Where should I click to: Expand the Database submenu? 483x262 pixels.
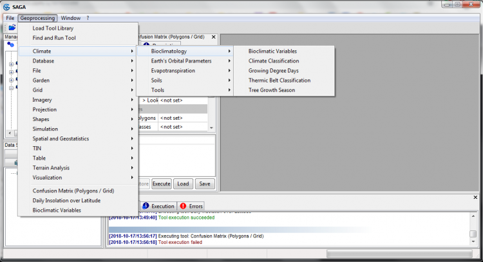pyautogui.click(x=78, y=61)
